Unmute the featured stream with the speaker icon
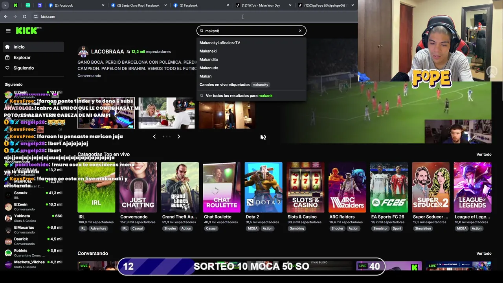 point(263,137)
